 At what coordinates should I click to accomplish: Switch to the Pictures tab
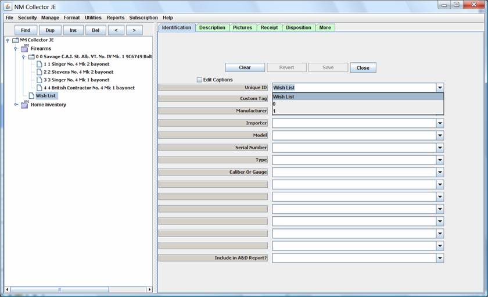242,27
